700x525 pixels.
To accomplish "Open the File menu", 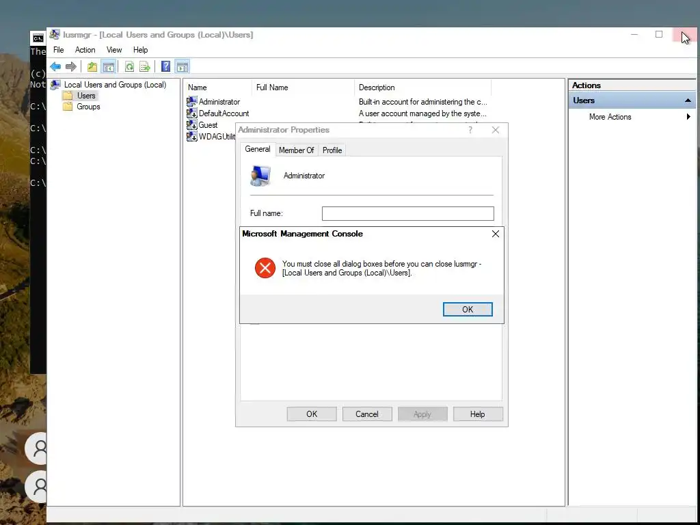I will point(59,50).
